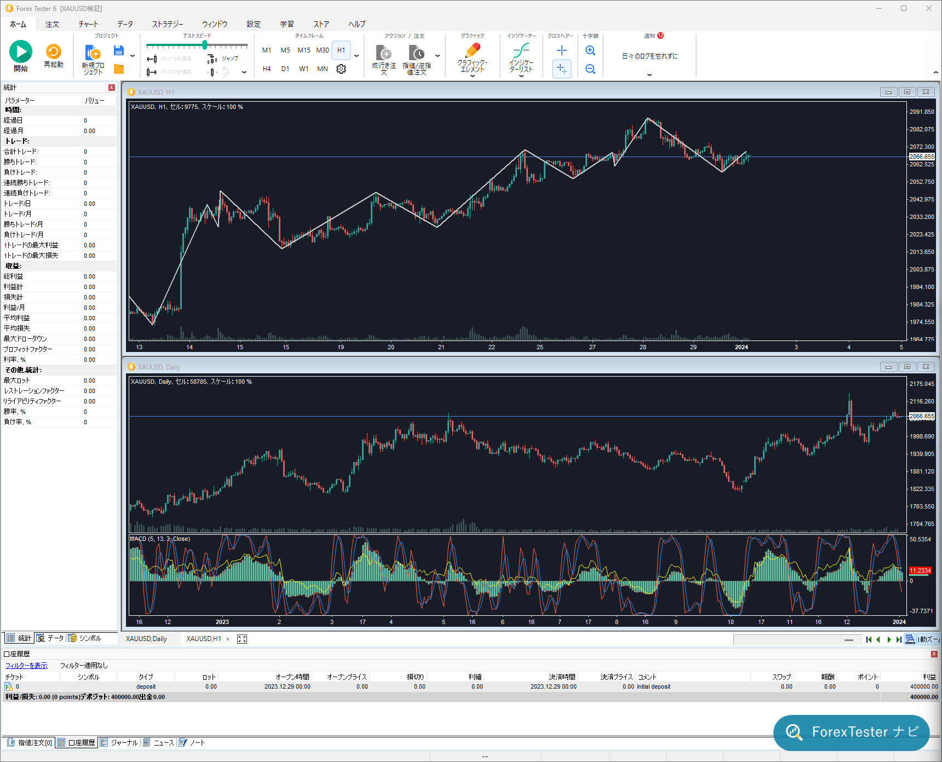
Task: Place a limit/stop order with 指値/逆指値注文
Action: pos(417,60)
